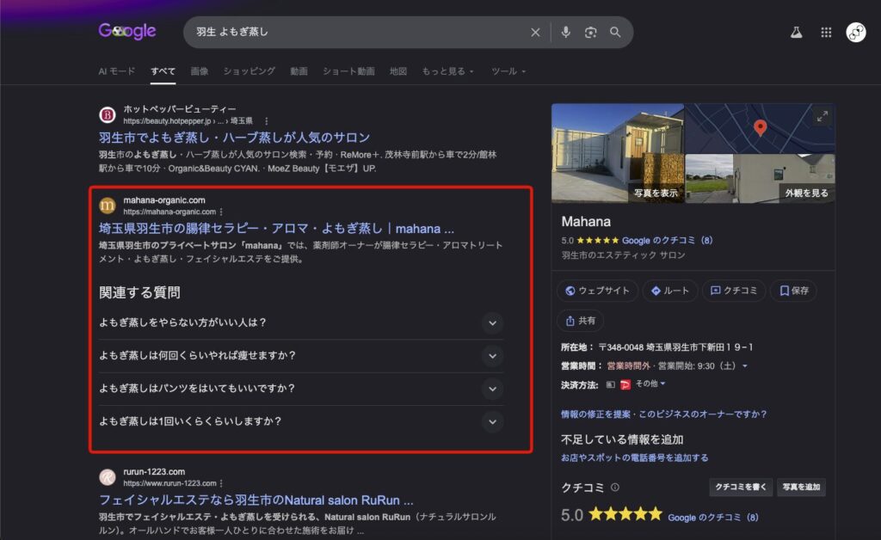Expand the 営業時間 hours dropdown arrow
The width and height of the screenshot is (881, 540).
click(745, 366)
